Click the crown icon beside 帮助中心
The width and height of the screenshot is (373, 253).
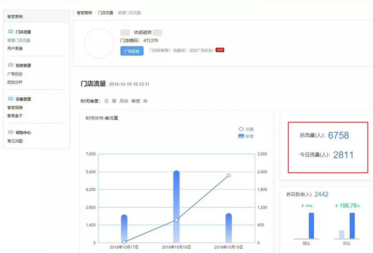click(x=11, y=132)
